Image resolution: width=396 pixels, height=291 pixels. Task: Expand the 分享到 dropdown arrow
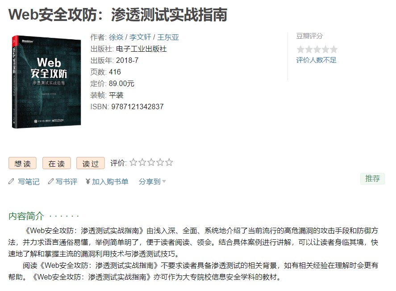point(164,181)
